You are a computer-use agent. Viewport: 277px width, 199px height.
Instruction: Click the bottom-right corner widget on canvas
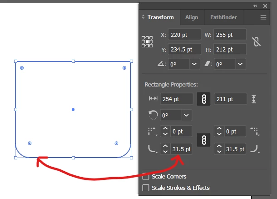pyautogui.click(x=116, y=143)
